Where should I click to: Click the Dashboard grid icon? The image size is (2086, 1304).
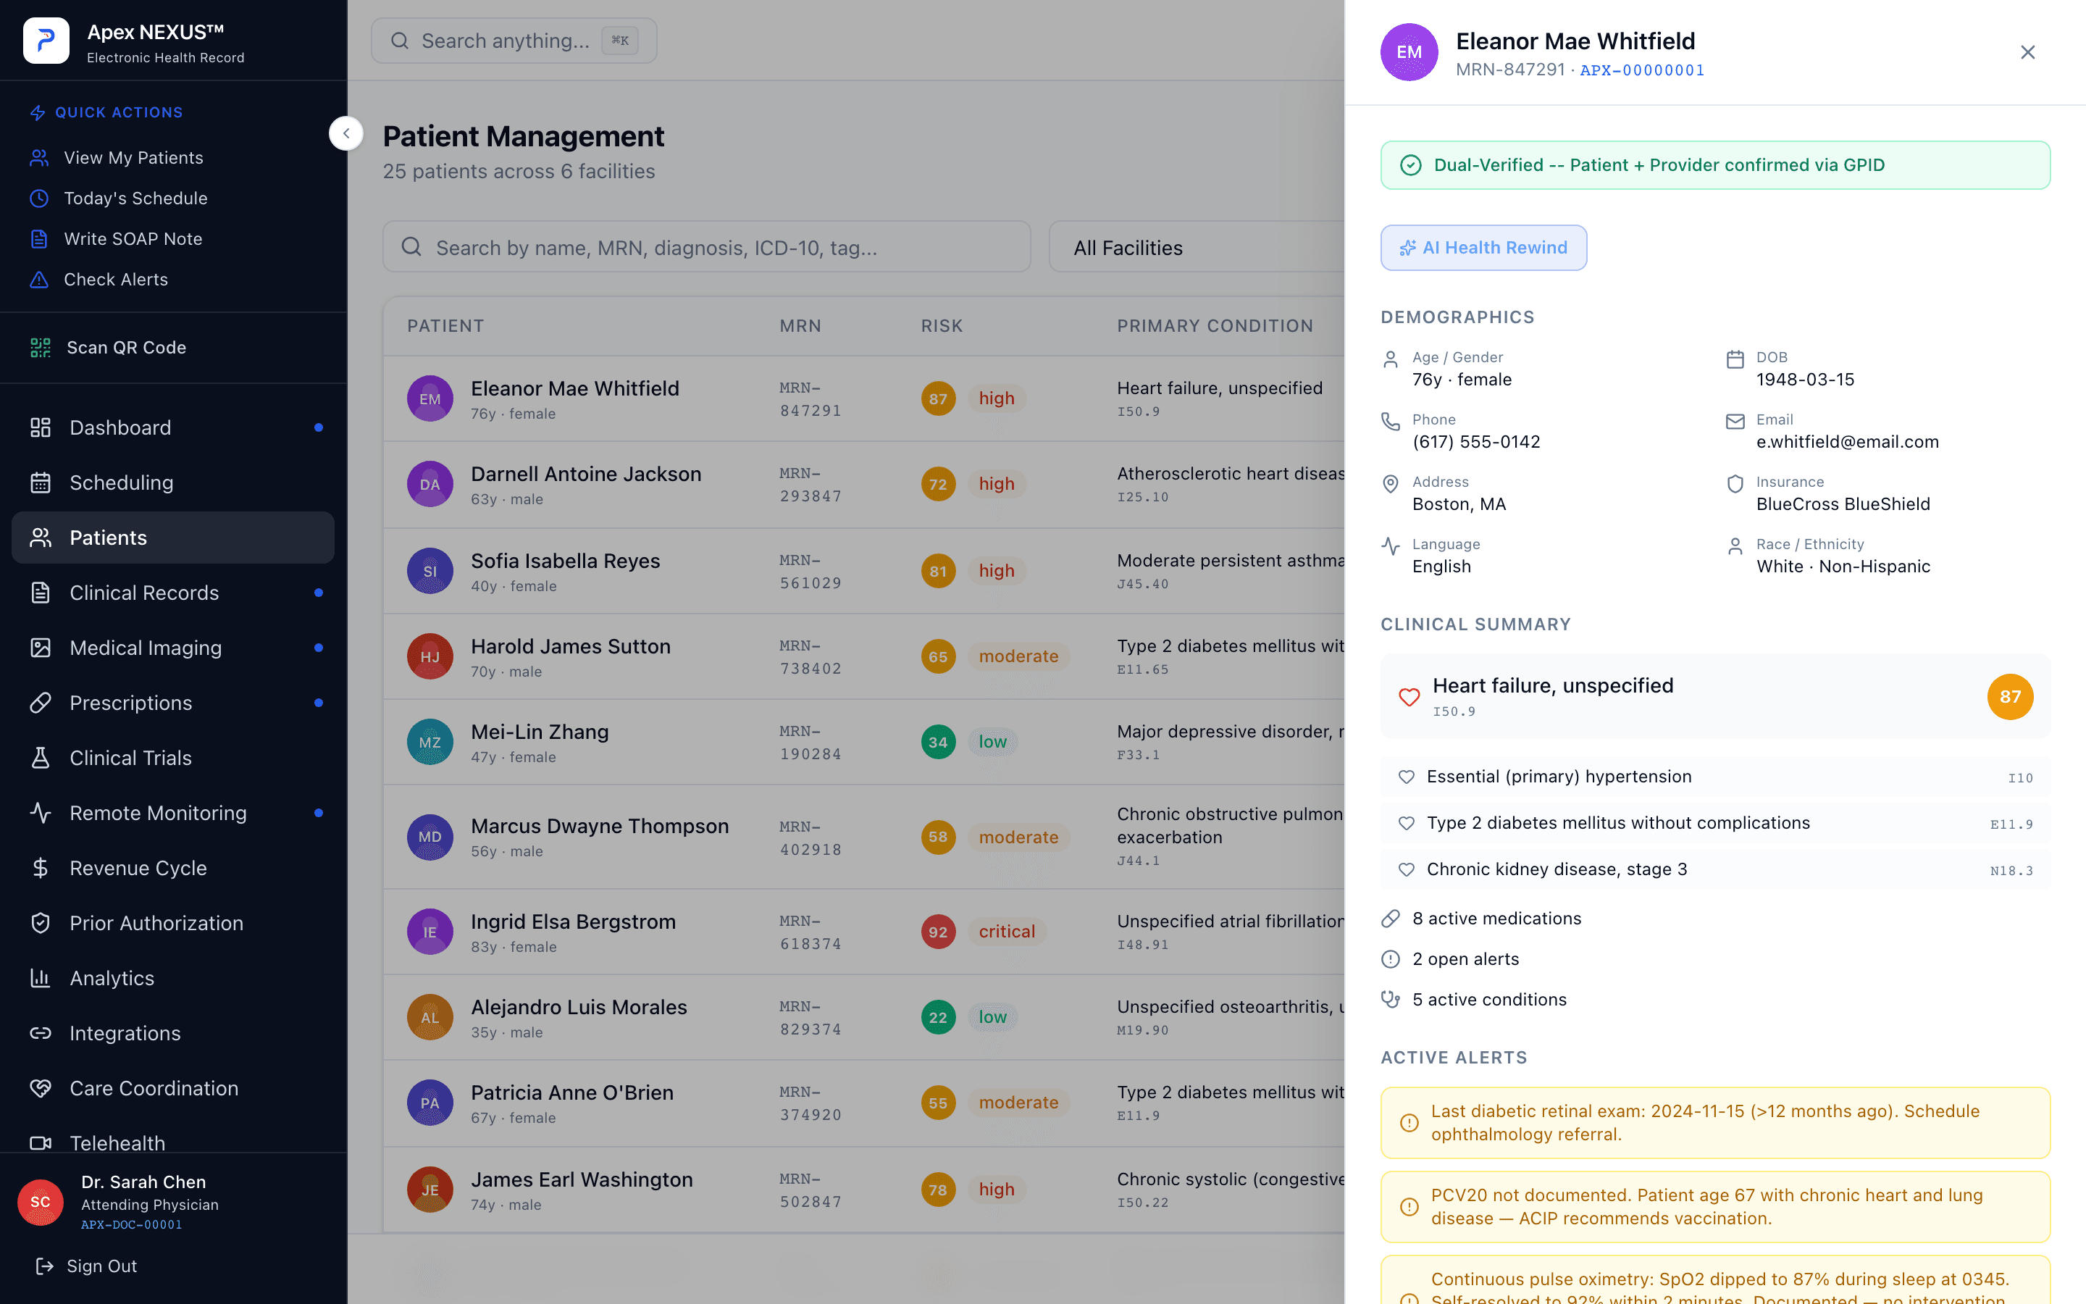click(41, 427)
